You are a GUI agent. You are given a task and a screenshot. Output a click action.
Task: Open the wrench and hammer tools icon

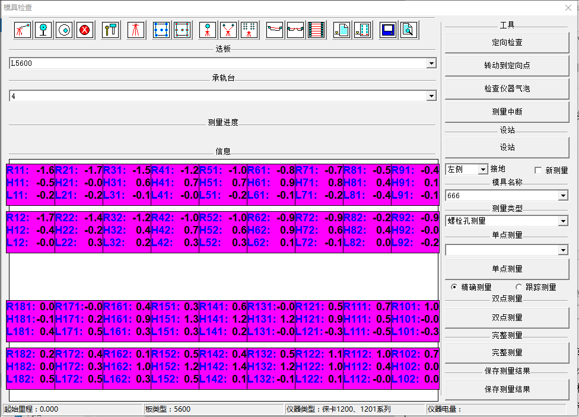[x=110, y=30]
